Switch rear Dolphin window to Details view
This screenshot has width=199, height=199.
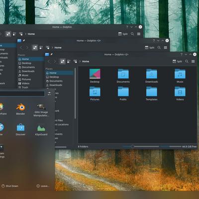21,34
